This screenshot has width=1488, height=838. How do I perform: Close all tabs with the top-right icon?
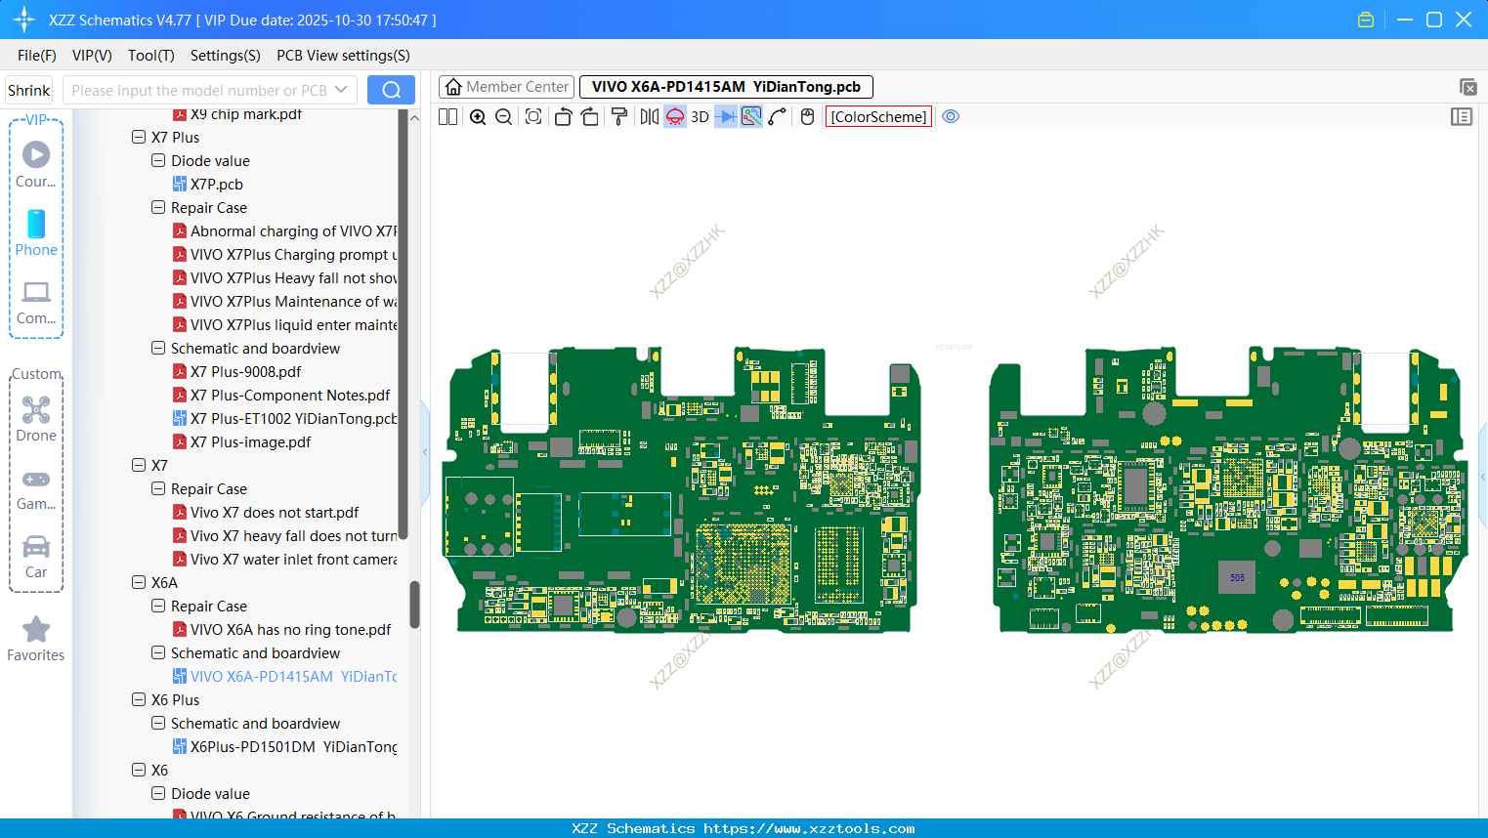coord(1467,87)
